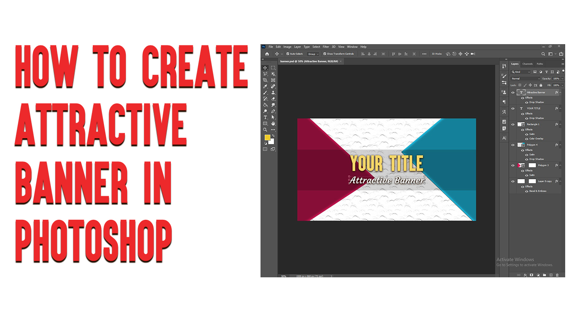The height and width of the screenshot is (321, 571).
Task: Click the zoom level 50% field
Action: click(283, 276)
